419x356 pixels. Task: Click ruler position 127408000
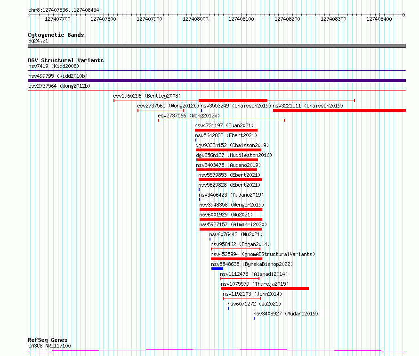195,19
